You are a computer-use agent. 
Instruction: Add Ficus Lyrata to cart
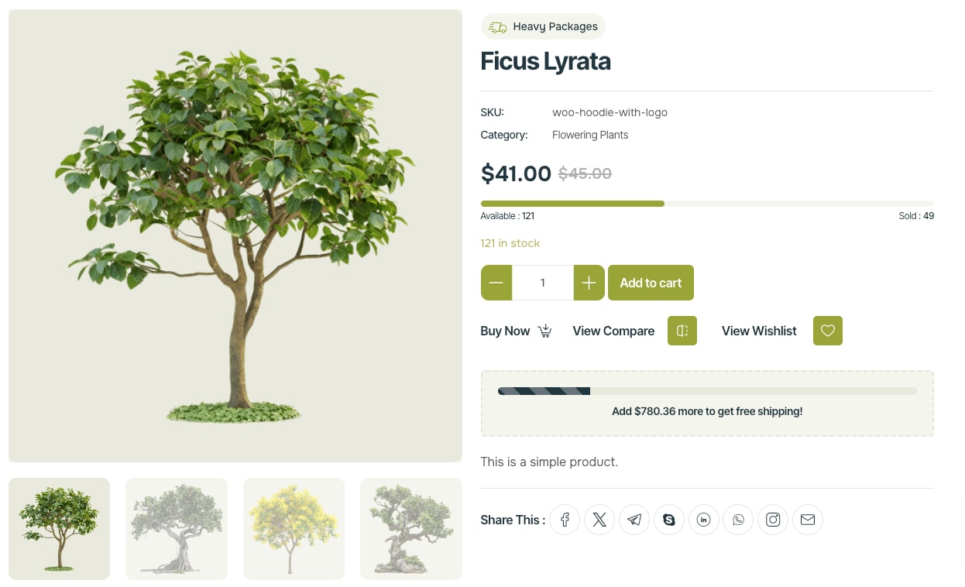pyautogui.click(x=651, y=283)
